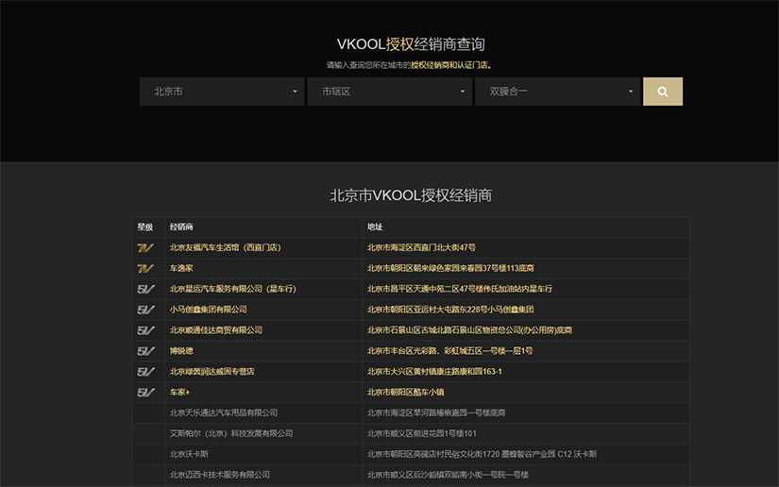
Task: Click the 5V badge for 北京顺通佳达商贸有限公司
Action: click(145, 330)
